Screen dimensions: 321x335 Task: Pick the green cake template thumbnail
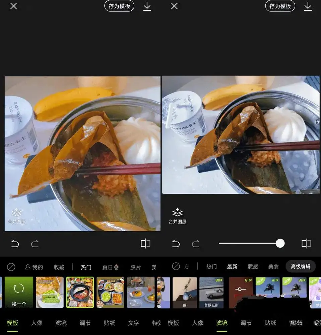(x=50, y=292)
